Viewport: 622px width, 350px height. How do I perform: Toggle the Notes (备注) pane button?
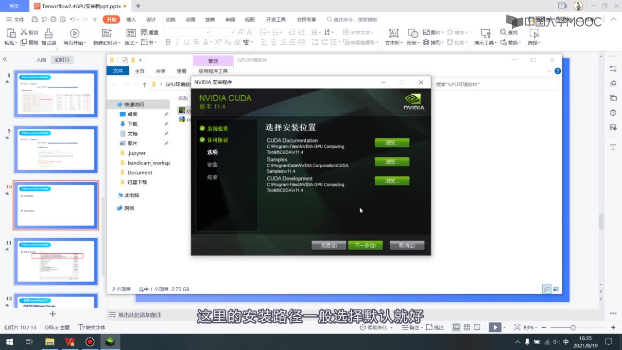(x=412, y=327)
